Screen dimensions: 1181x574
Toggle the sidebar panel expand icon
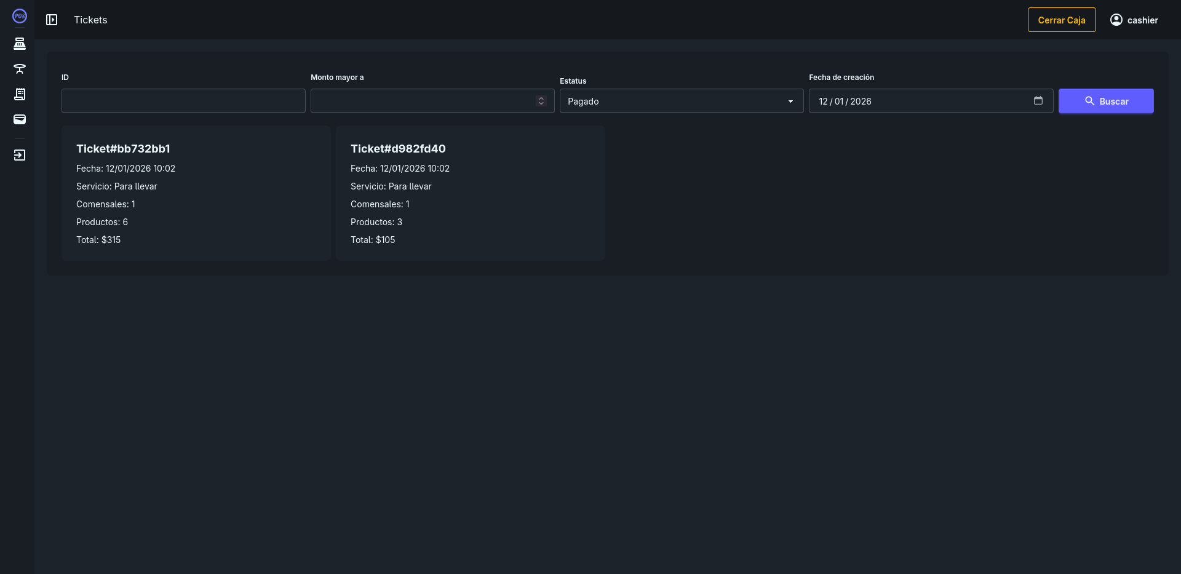[52, 20]
